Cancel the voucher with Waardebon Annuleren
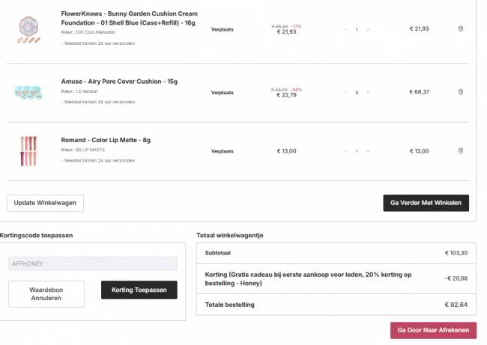The height and width of the screenshot is (345, 487). [46, 293]
